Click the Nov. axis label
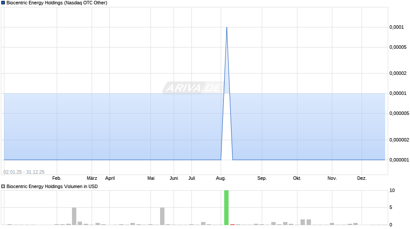 point(332,178)
